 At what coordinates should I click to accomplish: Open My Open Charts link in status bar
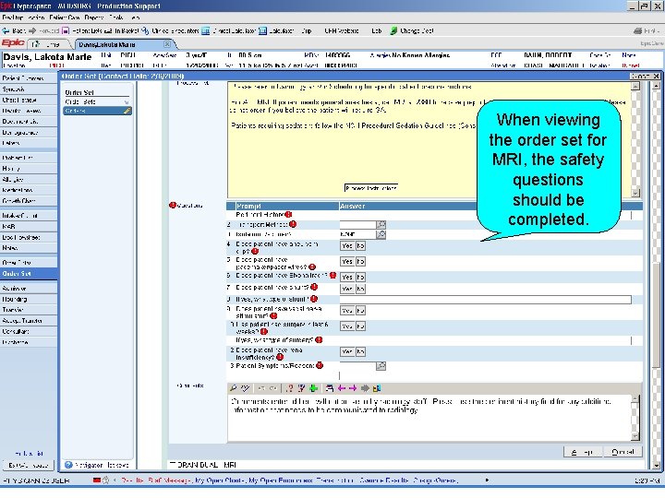point(220,480)
